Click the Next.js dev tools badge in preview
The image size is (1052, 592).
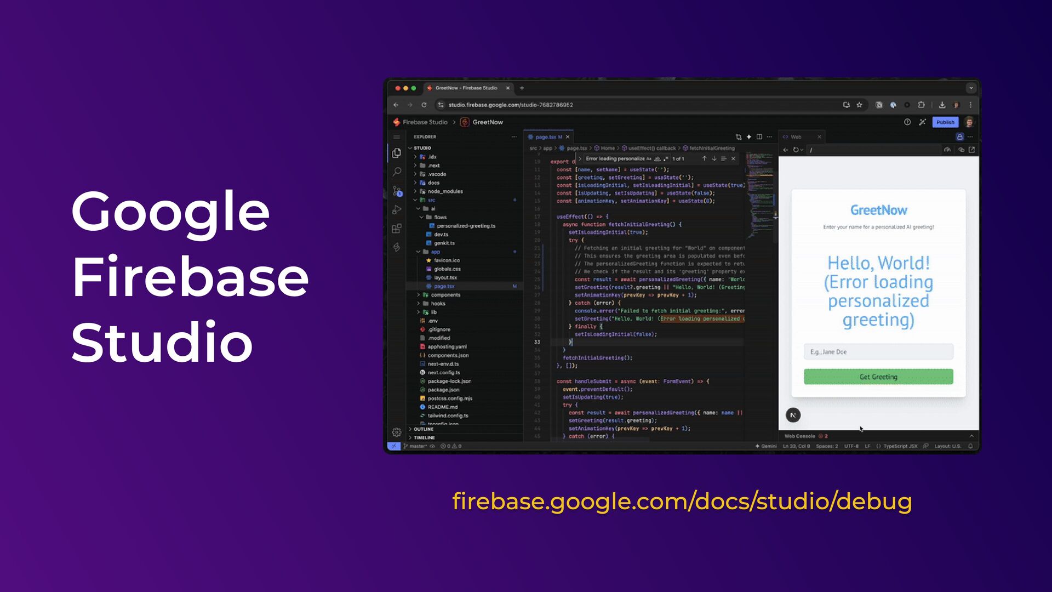pos(793,415)
